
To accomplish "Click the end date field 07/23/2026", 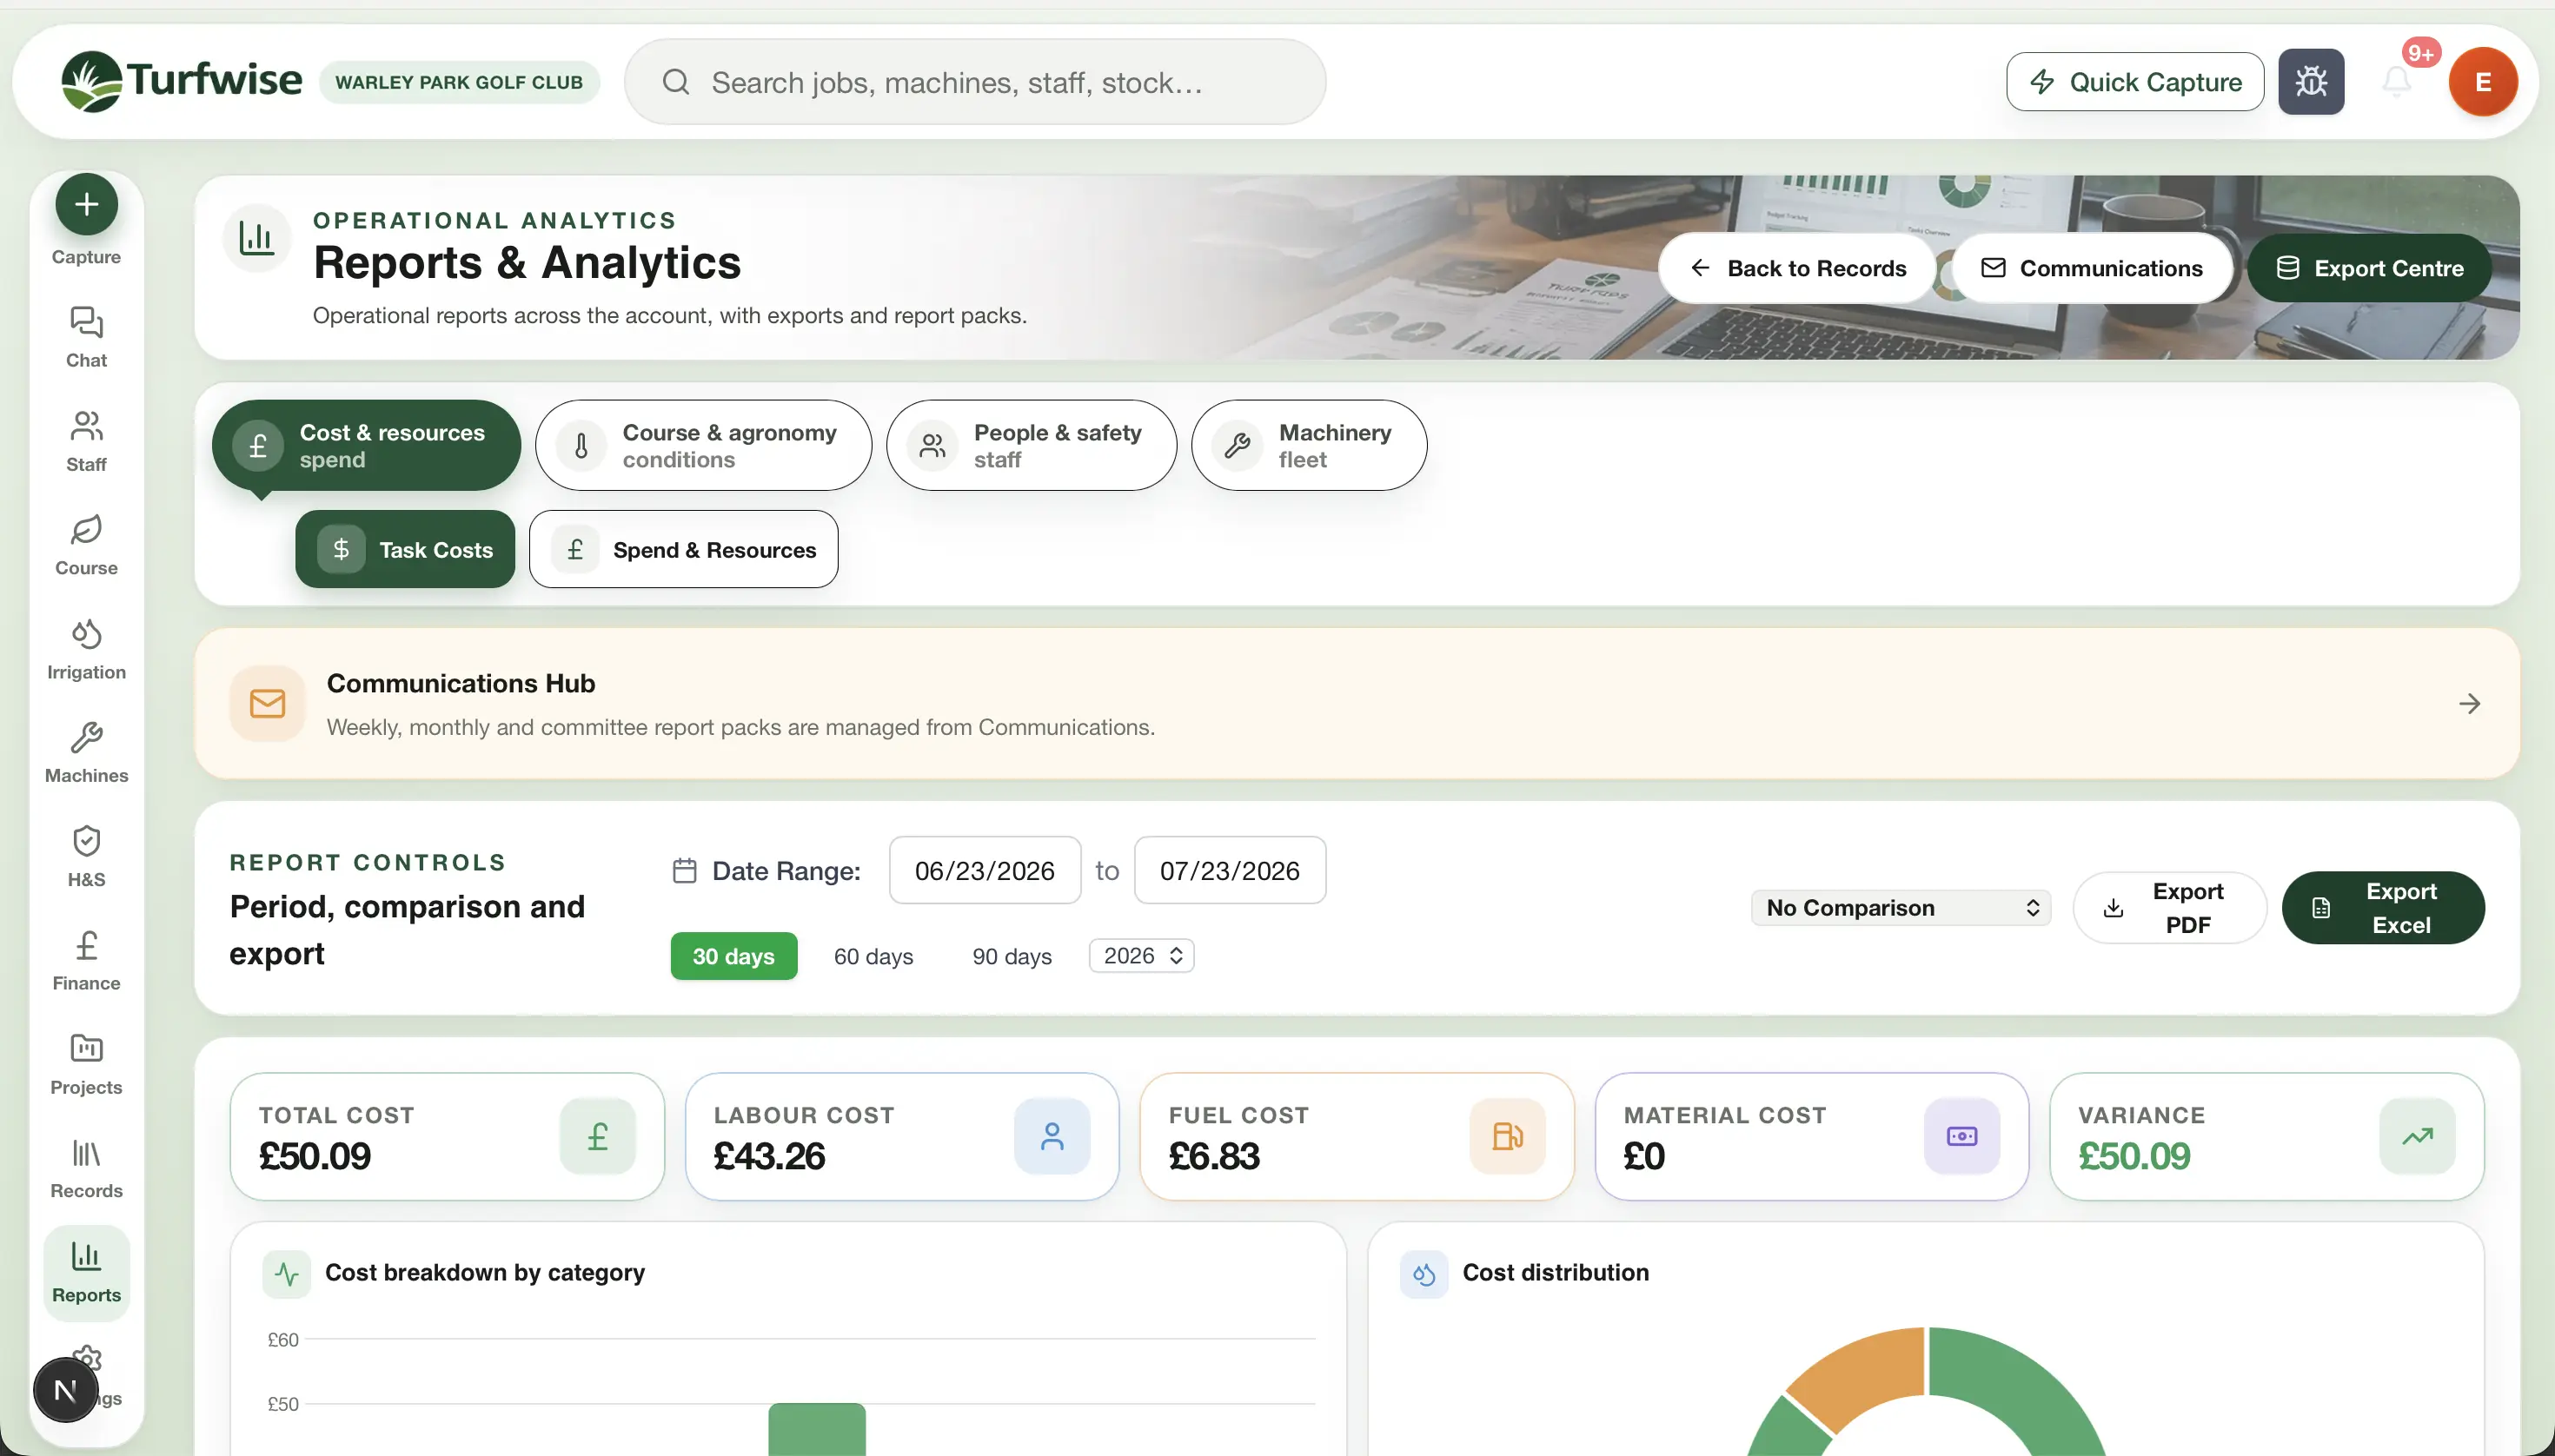I will [1230, 870].
